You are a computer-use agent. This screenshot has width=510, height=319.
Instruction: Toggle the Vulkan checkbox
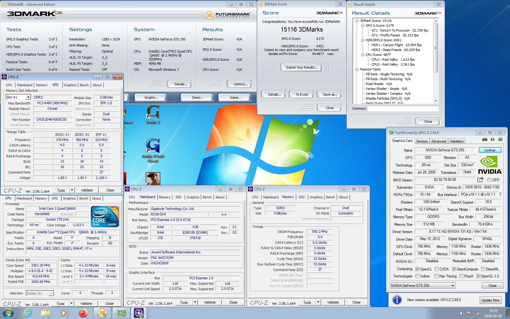(417, 276)
